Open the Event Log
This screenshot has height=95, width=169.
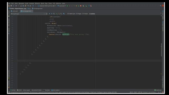(x=158, y=90)
